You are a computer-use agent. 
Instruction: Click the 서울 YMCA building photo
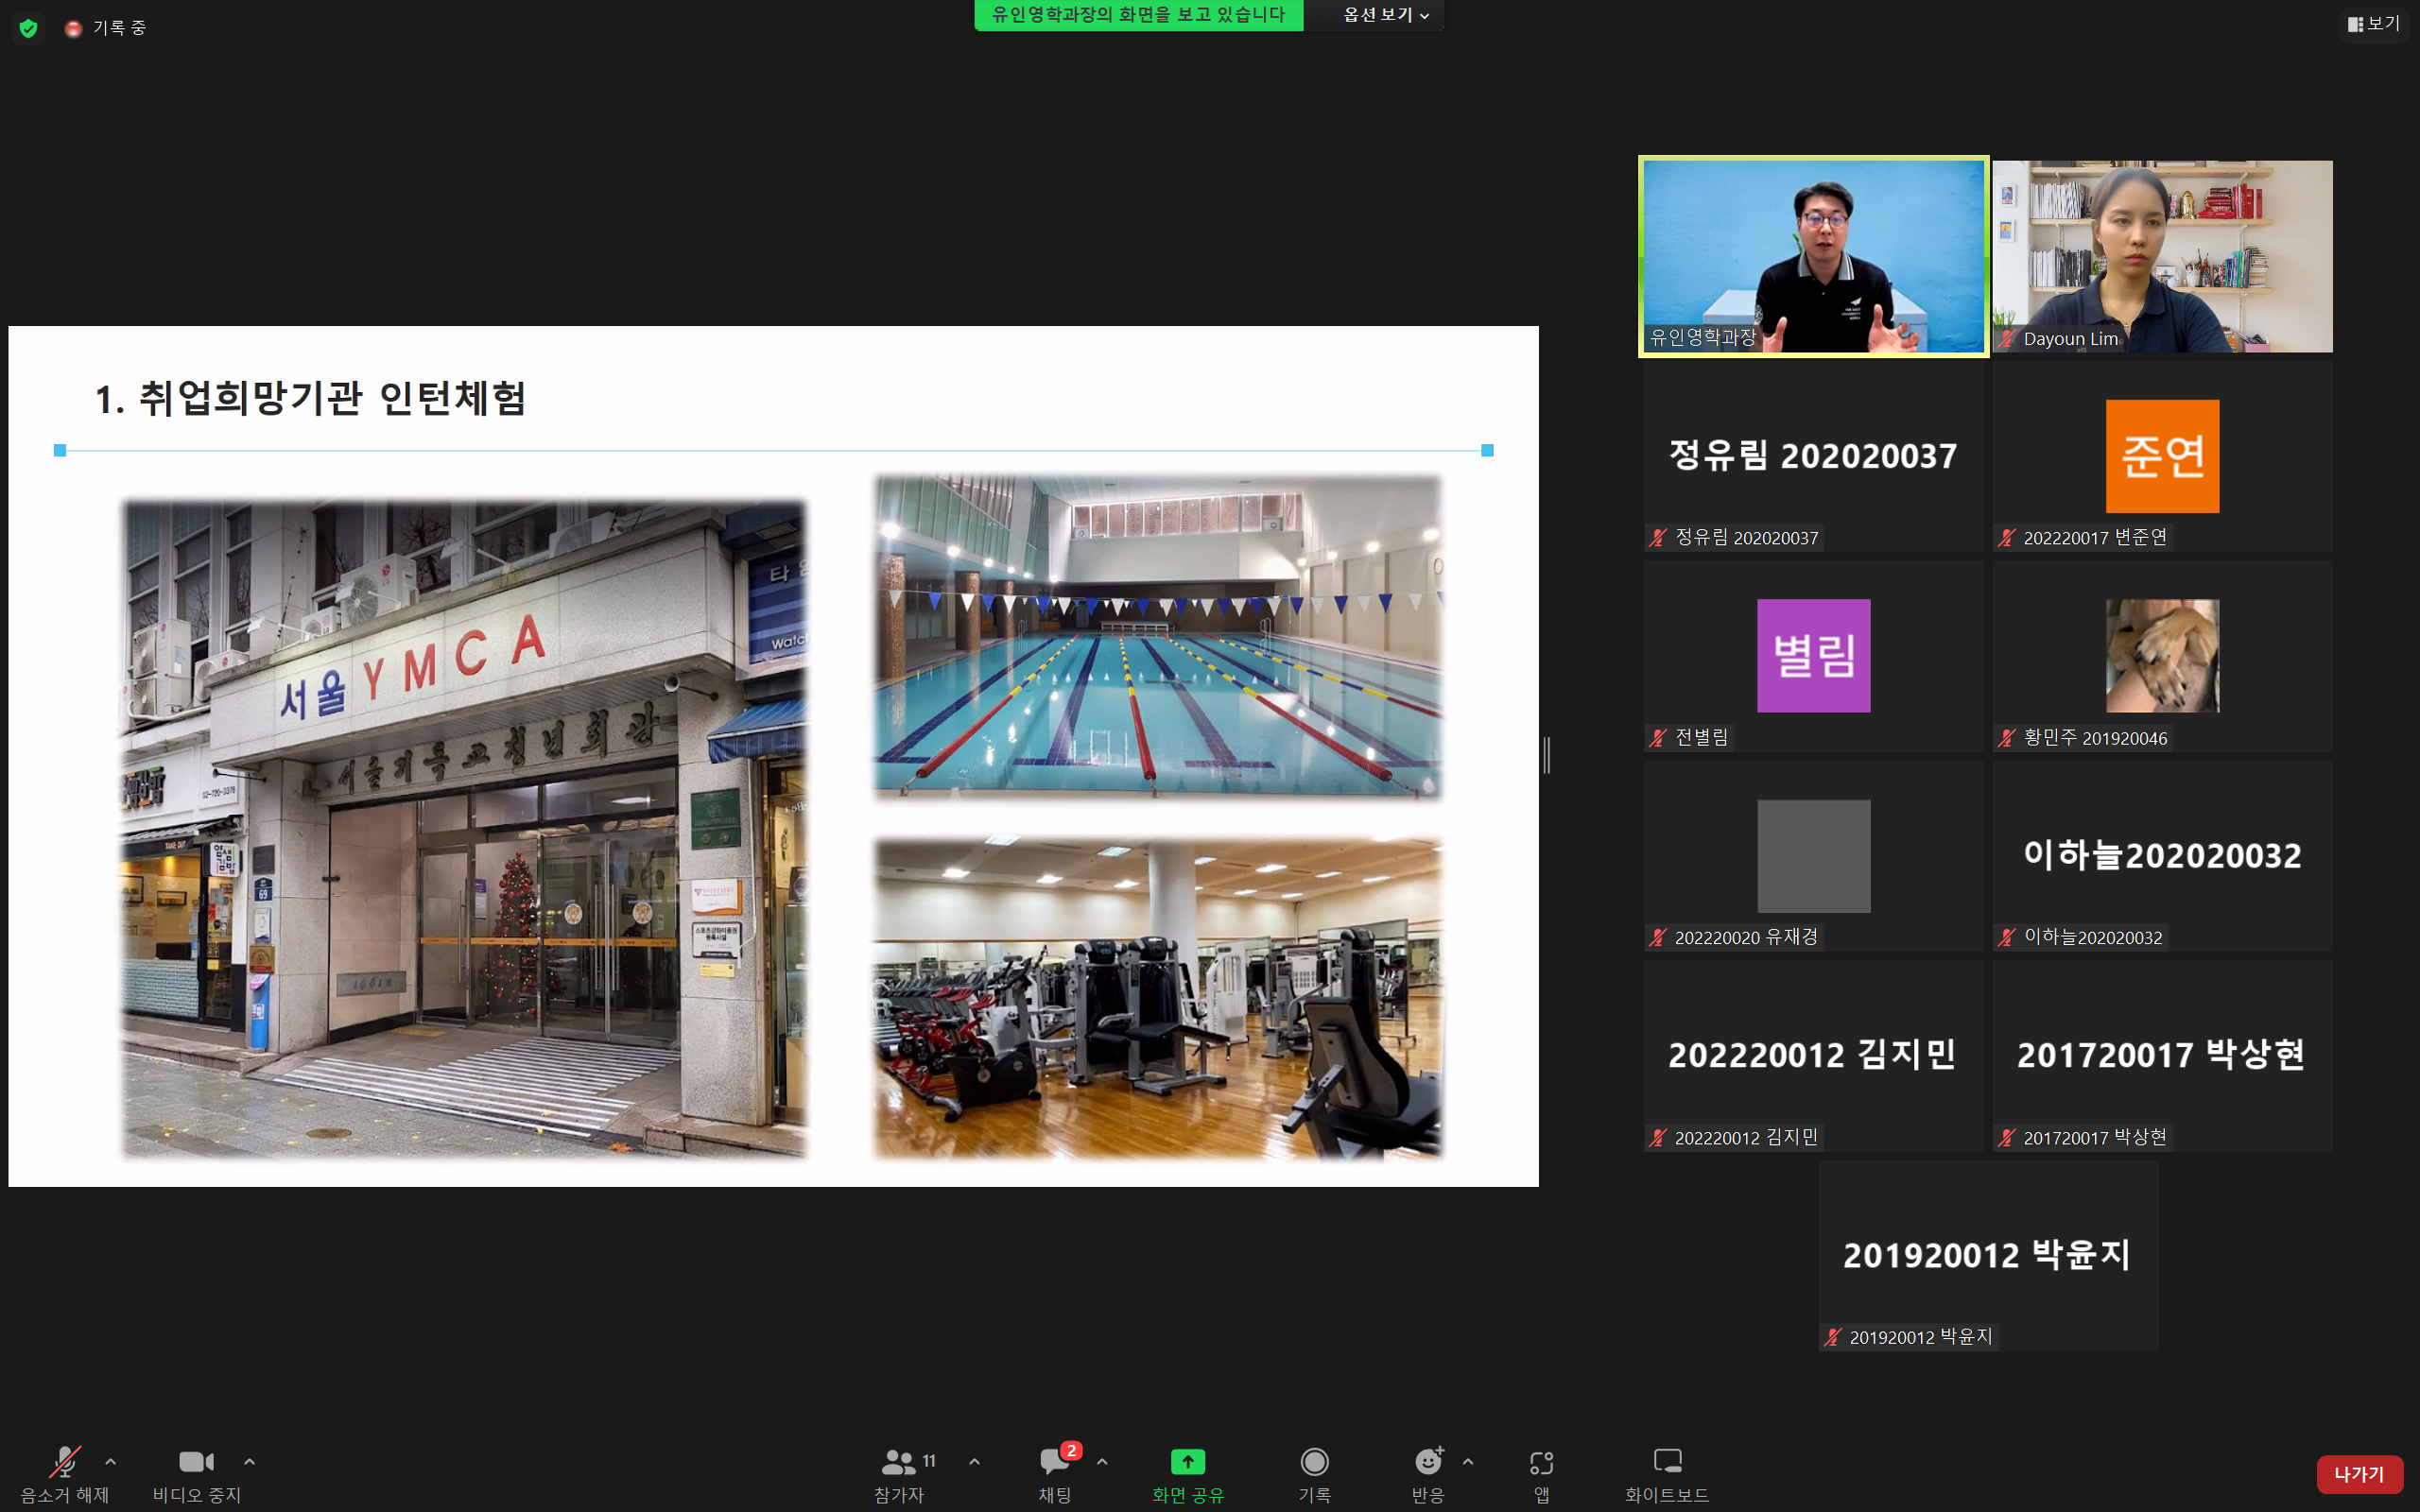click(x=464, y=829)
